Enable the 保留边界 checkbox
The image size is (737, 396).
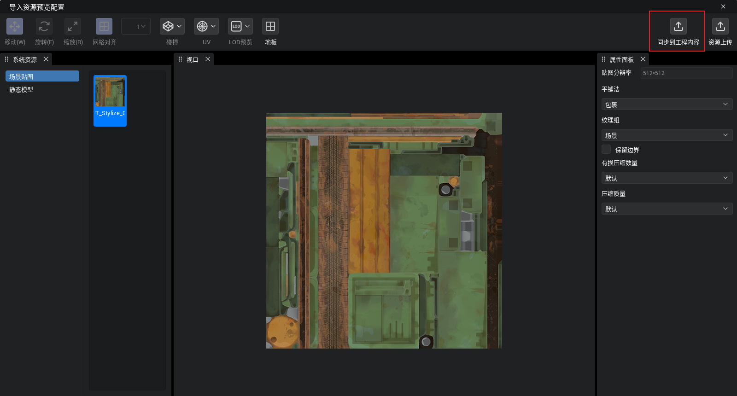(x=606, y=149)
